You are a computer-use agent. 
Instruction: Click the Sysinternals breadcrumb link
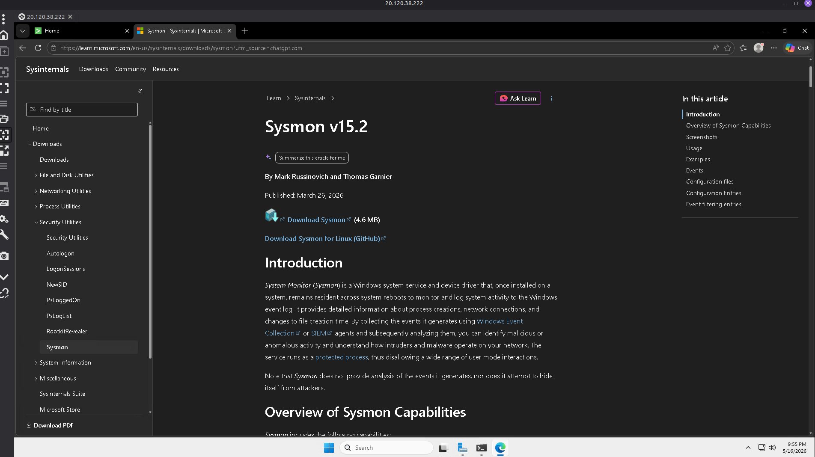click(310, 98)
